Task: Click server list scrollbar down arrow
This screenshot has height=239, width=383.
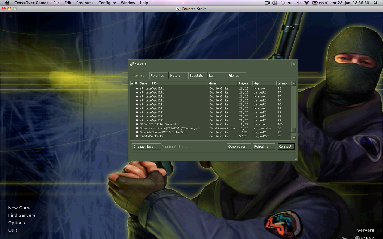Action: click(294, 138)
